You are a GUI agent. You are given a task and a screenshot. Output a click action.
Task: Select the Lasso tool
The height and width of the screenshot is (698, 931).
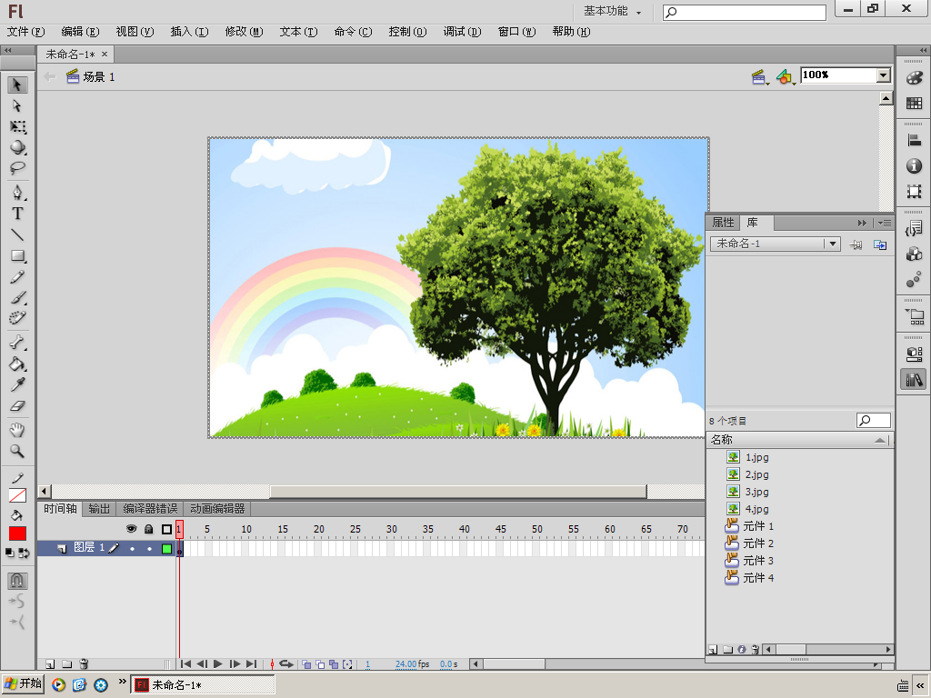17,168
